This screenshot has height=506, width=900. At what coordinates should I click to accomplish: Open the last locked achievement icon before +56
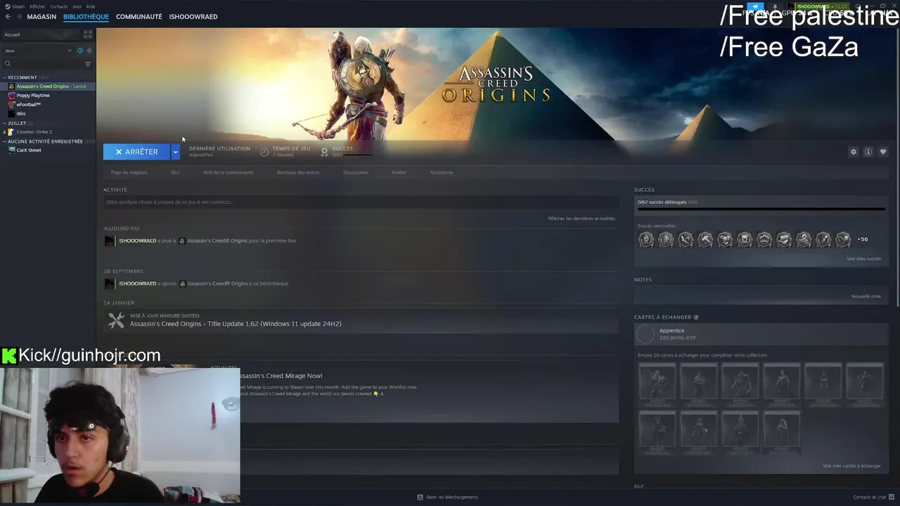pyautogui.click(x=843, y=240)
